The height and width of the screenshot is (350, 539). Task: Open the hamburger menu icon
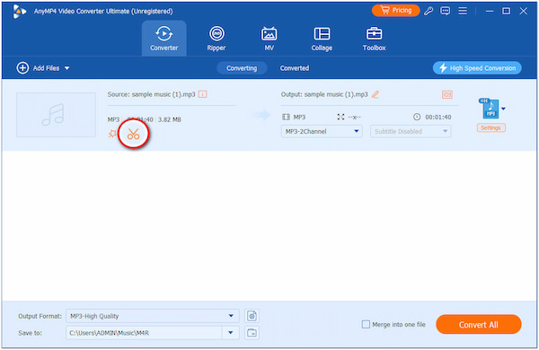463,11
